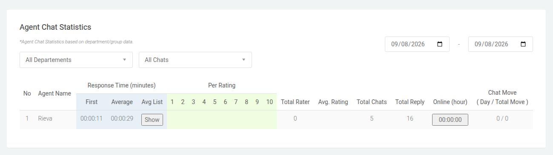Expand the All Departements dropdown
This screenshot has width=553, height=155.
(x=76, y=60)
